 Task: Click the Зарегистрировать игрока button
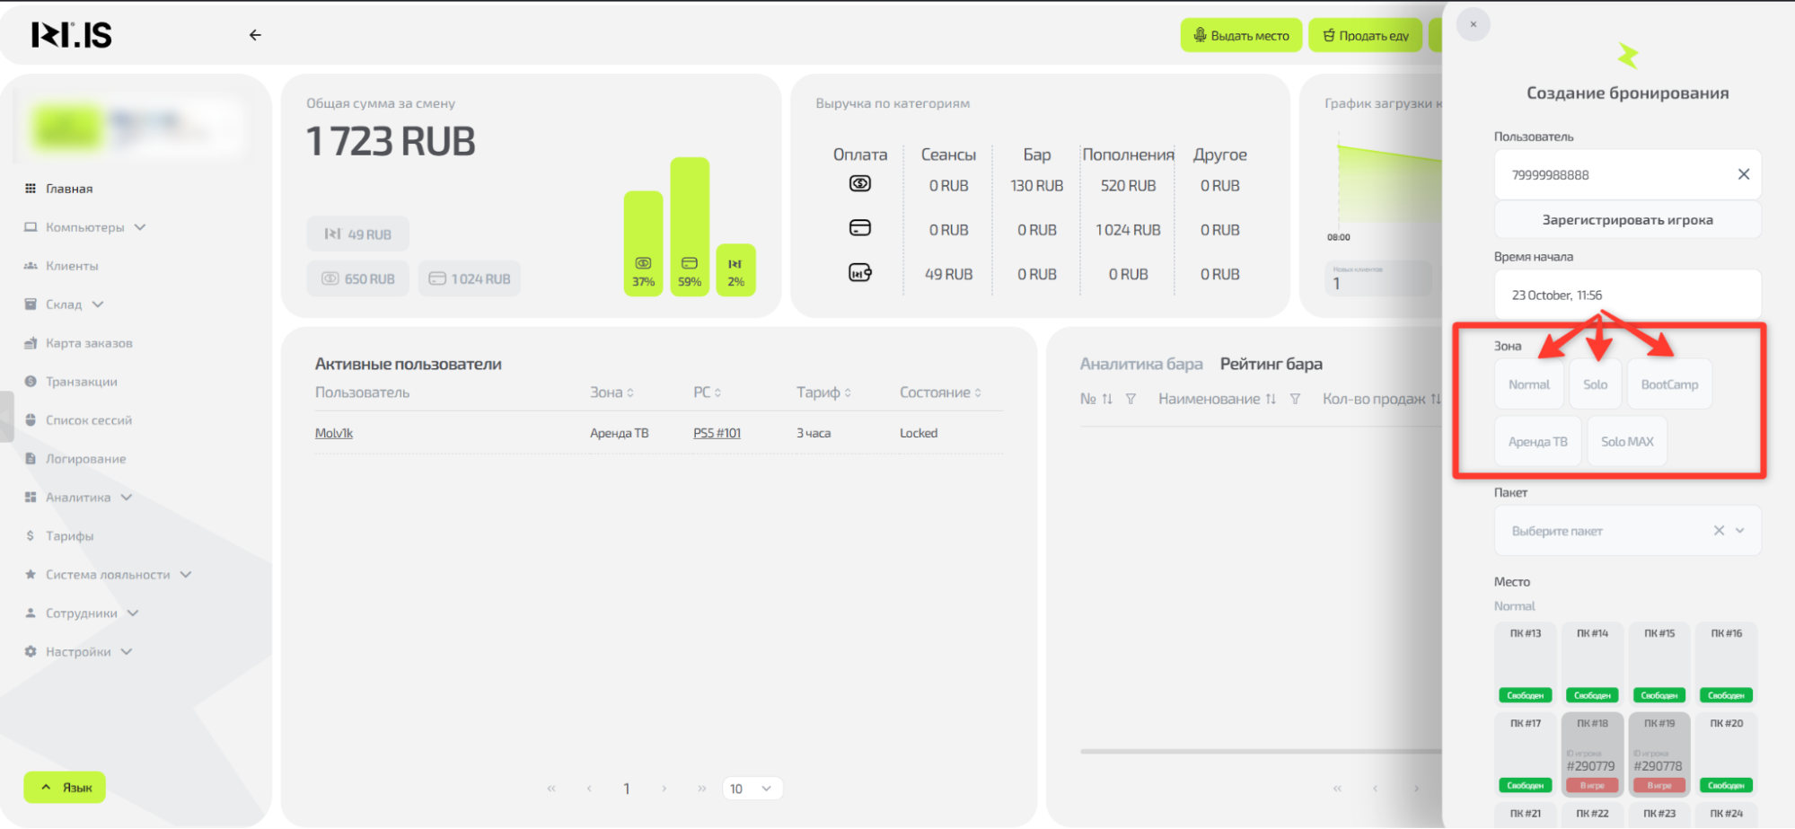1626,220
